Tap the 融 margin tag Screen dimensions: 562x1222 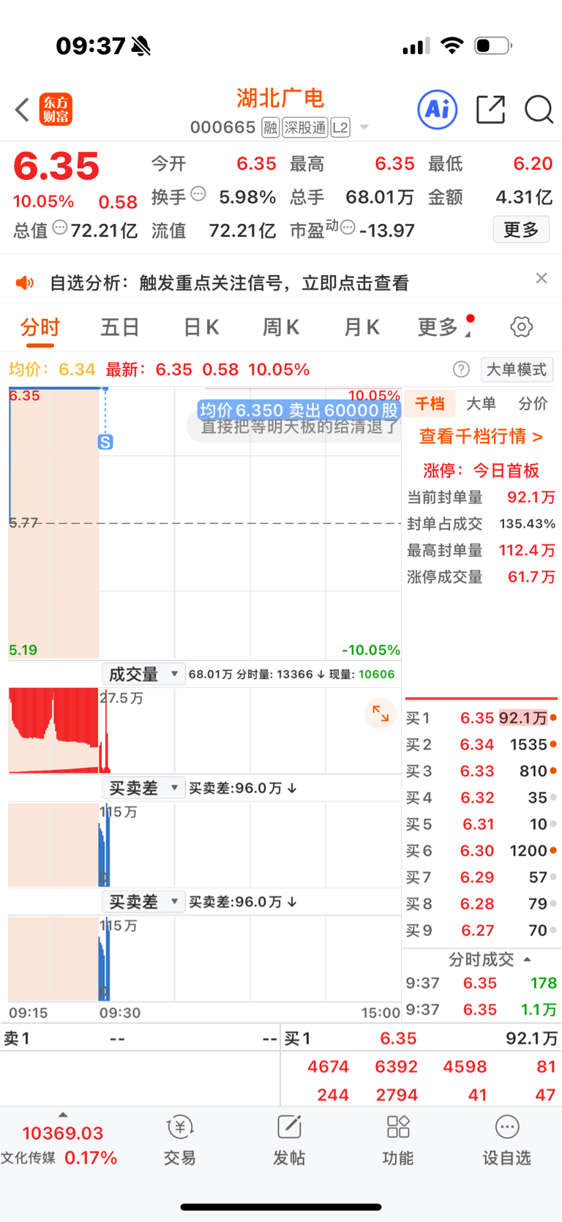point(271,128)
